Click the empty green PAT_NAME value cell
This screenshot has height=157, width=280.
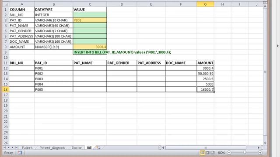90,25
